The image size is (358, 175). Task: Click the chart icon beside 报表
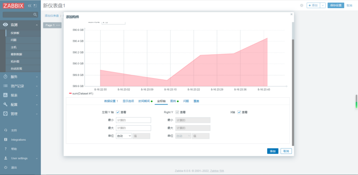click(x=6, y=95)
